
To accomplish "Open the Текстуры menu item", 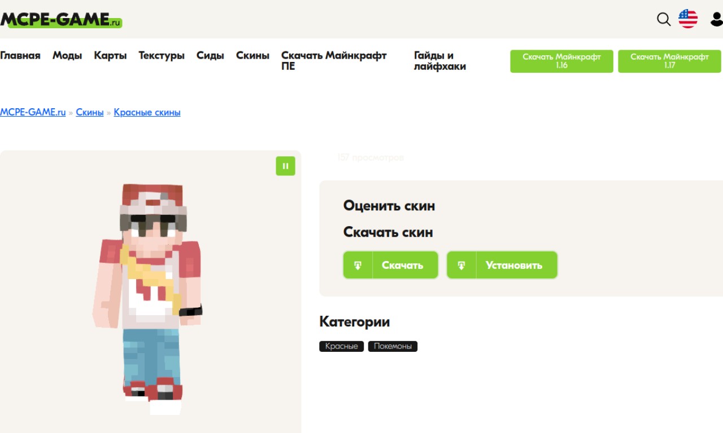I will (162, 55).
